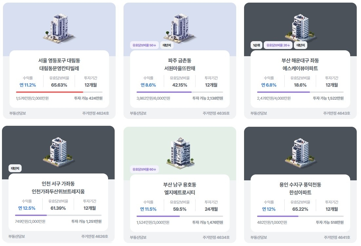The image size is (361, 246).
Task: Click the 서원마을뜨란채 building illustration
Action: pos(180,27)
